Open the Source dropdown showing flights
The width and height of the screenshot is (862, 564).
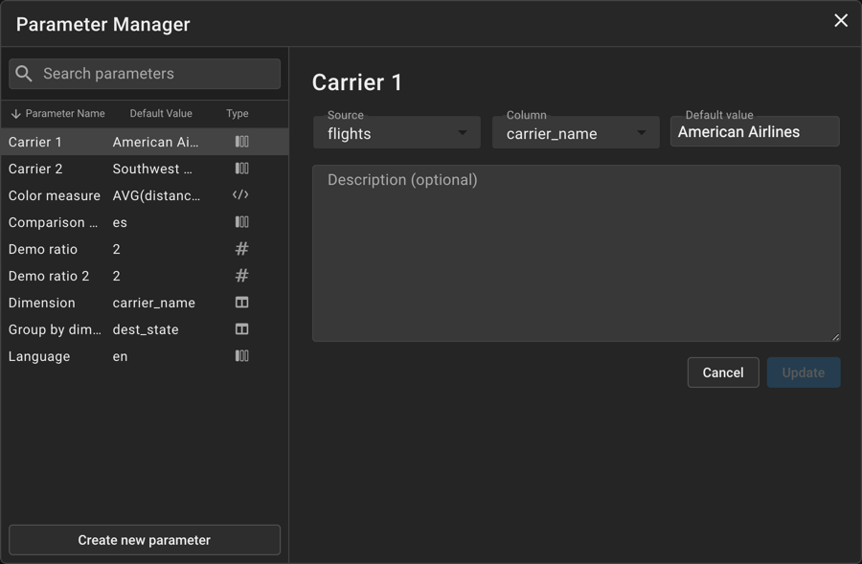(397, 133)
